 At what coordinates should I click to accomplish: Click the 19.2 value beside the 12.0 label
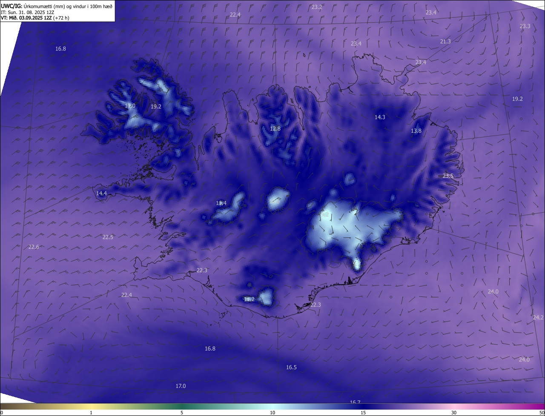tap(156, 107)
